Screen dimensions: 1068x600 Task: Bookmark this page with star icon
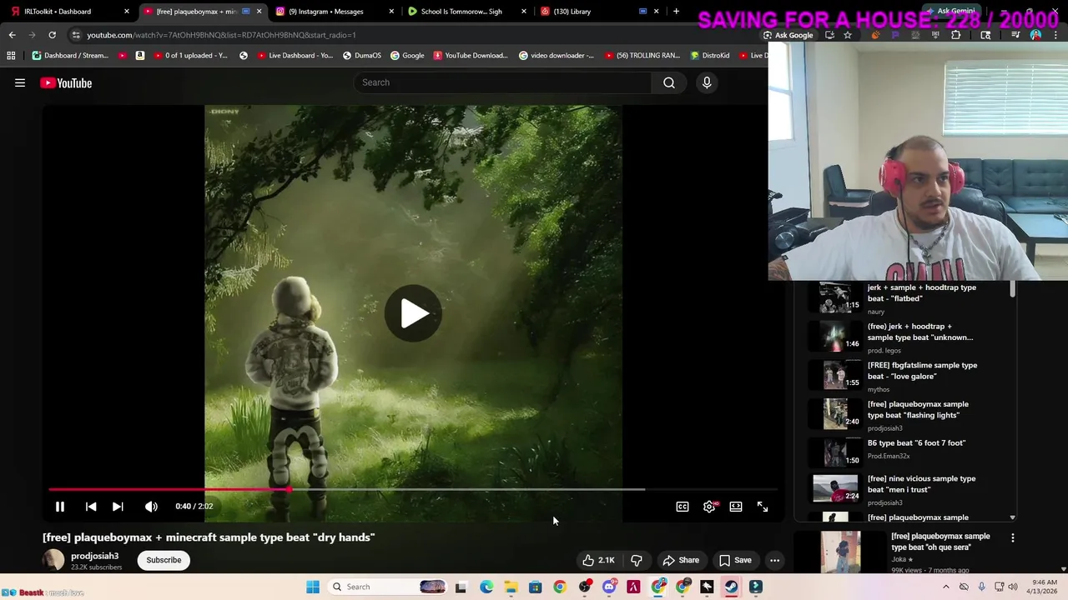848,35
